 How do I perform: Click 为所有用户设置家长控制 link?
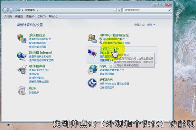(x=116, y=43)
